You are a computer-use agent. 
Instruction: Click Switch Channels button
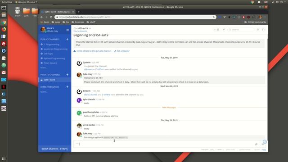click(54, 149)
